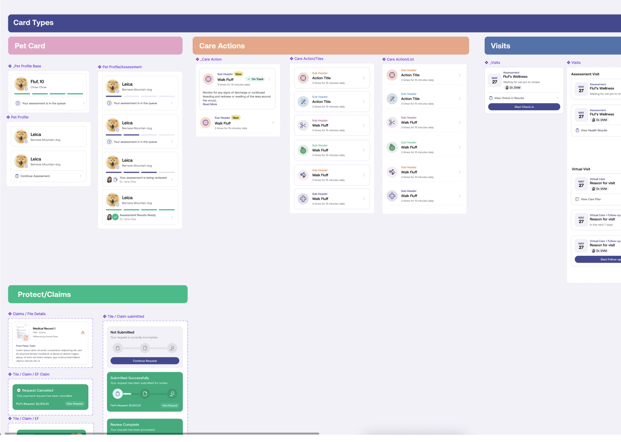Click the scissors icon in Care Action/Tiles
Image resolution: width=621 pixels, height=442 pixels.
point(303,125)
